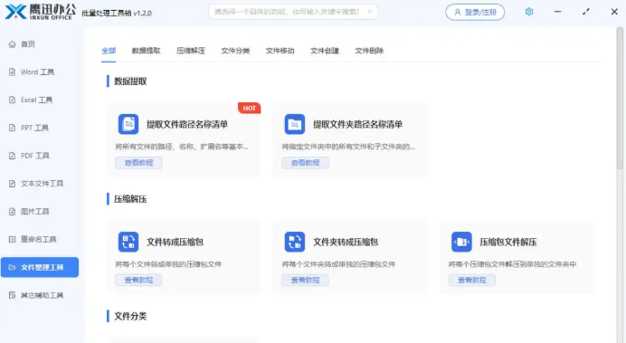Select the 文本文件工具 sidebar icon

[13, 184]
